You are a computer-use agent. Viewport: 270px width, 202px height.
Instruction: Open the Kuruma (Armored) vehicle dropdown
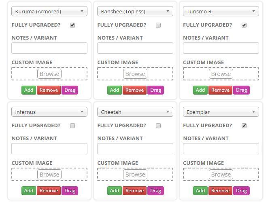click(x=49, y=11)
